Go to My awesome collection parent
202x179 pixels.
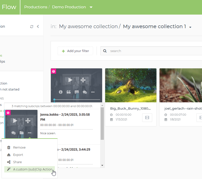[88, 26]
